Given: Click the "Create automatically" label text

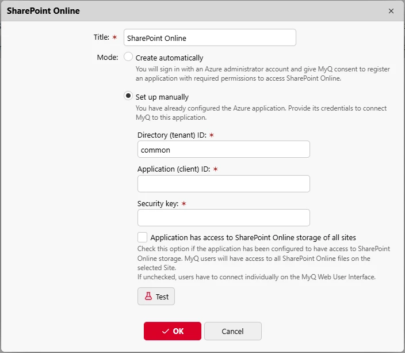Looking at the screenshot, I should 169,58.
